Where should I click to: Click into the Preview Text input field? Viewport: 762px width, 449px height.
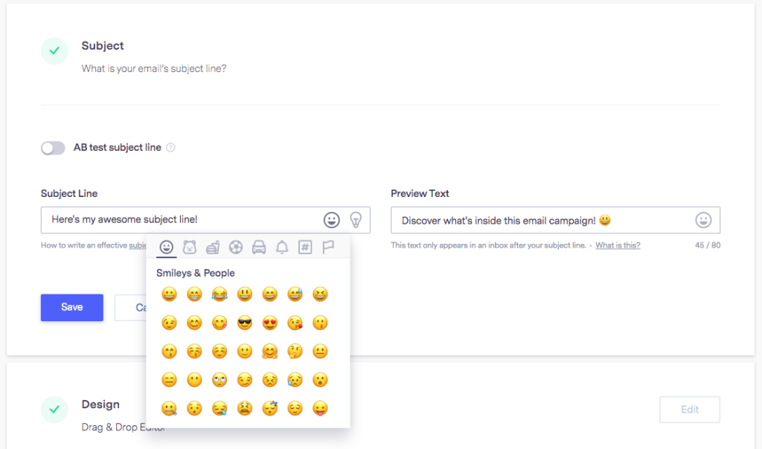[536, 220]
